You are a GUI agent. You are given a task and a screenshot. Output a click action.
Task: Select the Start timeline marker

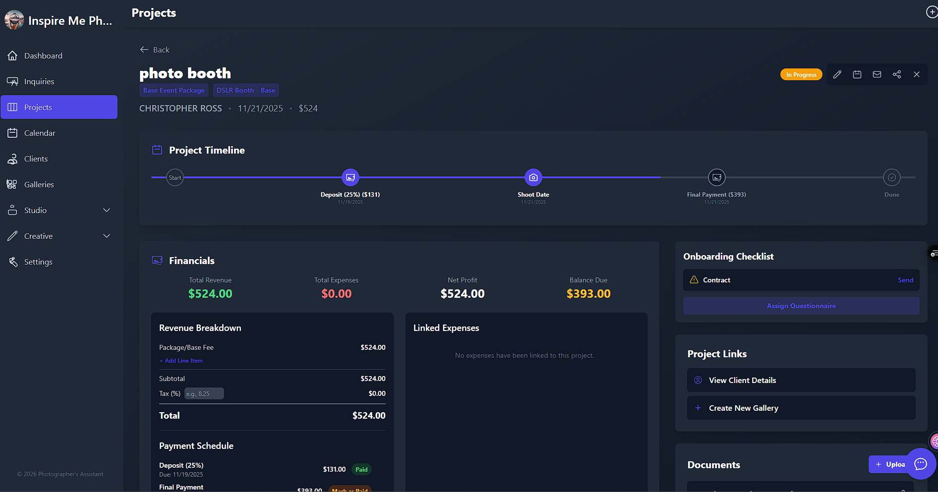(x=175, y=177)
